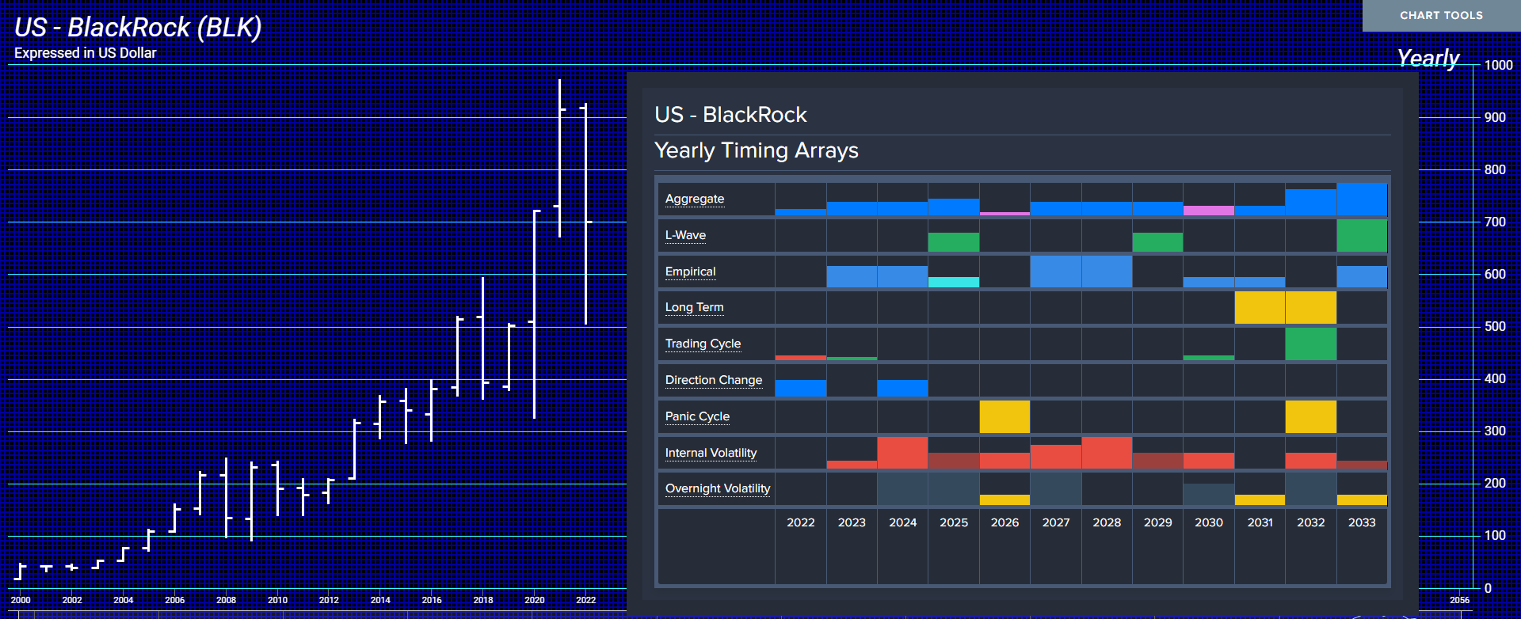
Task: Select the blue Direction Change bar for 2022
Action: coord(801,389)
